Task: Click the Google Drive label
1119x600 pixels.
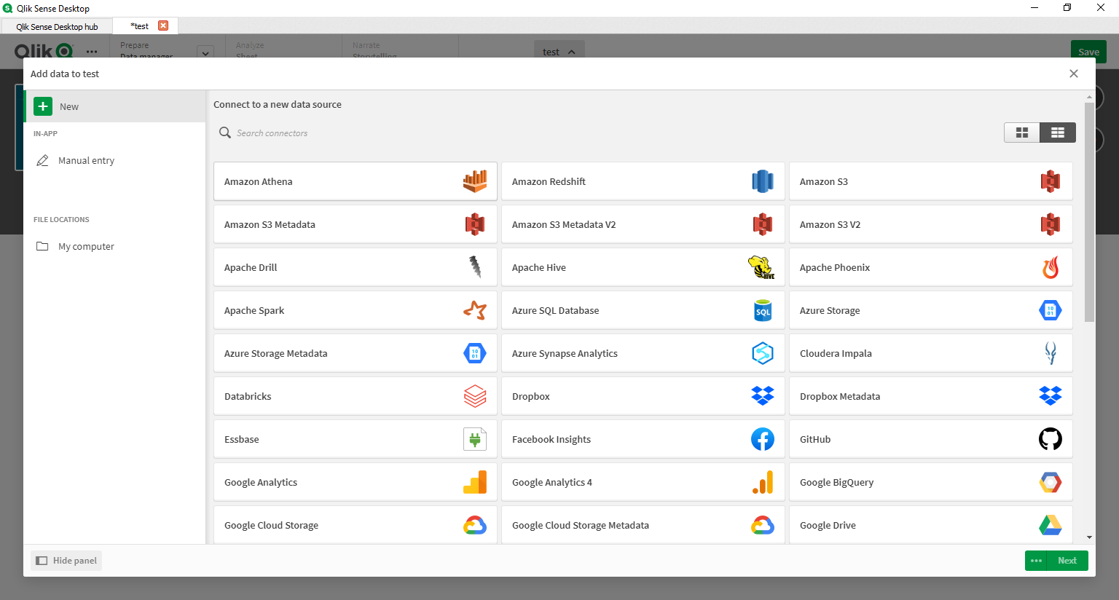Action: point(828,525)
